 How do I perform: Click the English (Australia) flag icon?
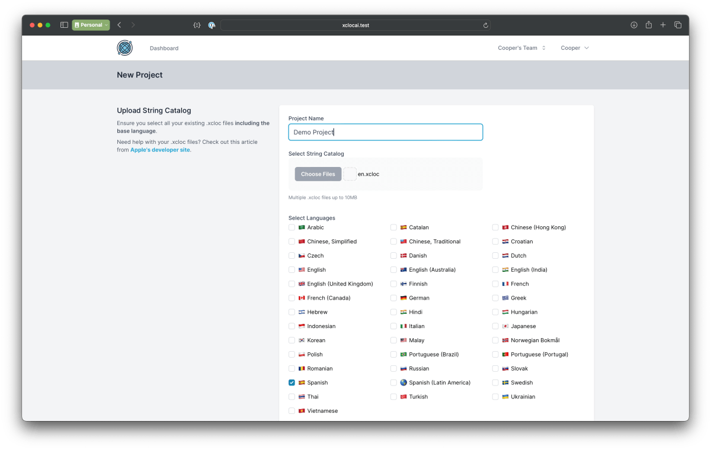[x=403, y=270]
